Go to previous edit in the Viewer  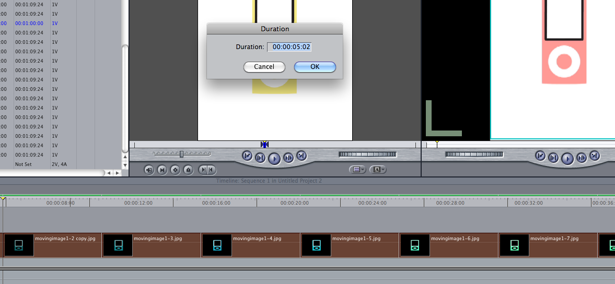click(247, 156)
